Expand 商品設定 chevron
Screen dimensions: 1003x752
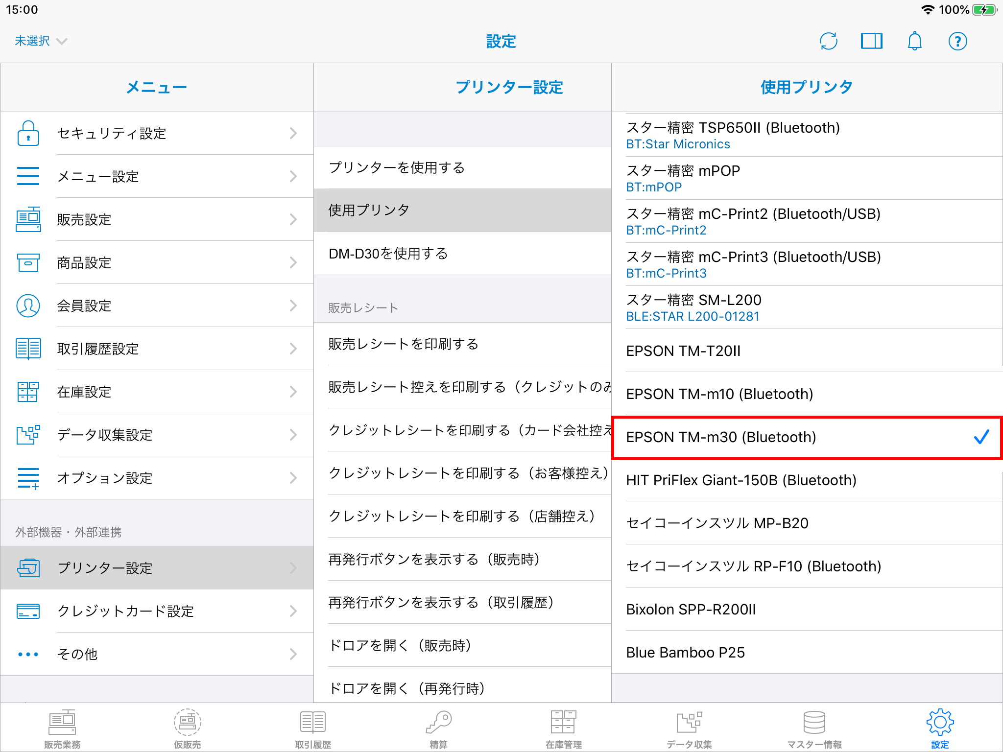[x=293, y=262]
